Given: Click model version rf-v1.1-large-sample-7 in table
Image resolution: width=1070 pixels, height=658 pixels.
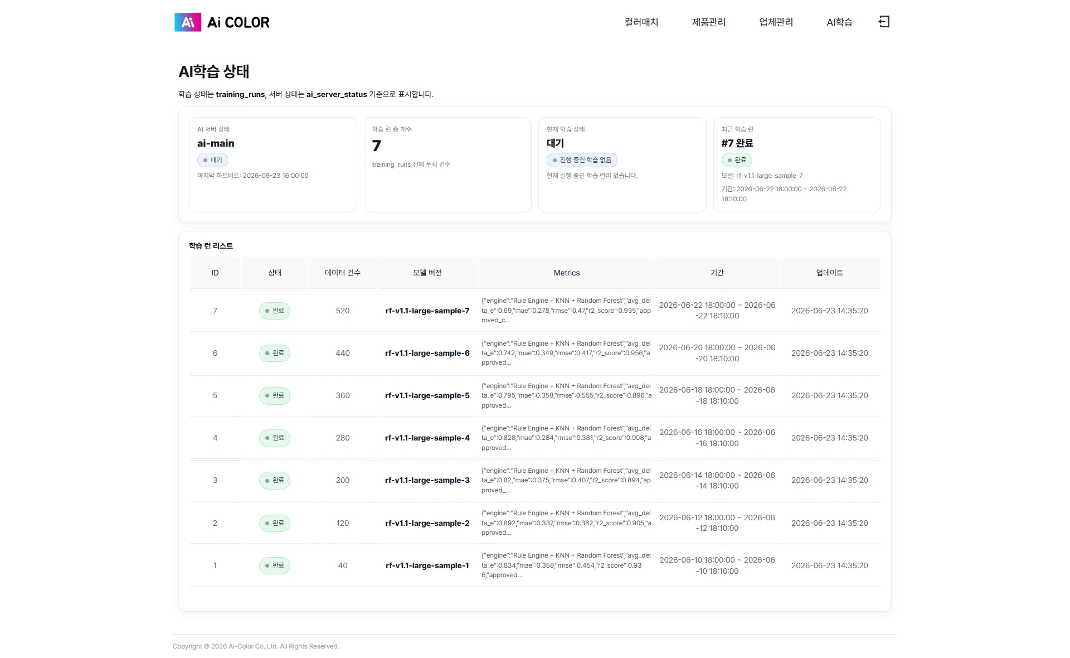Looking at the screenshot, I should pos(427,311).
